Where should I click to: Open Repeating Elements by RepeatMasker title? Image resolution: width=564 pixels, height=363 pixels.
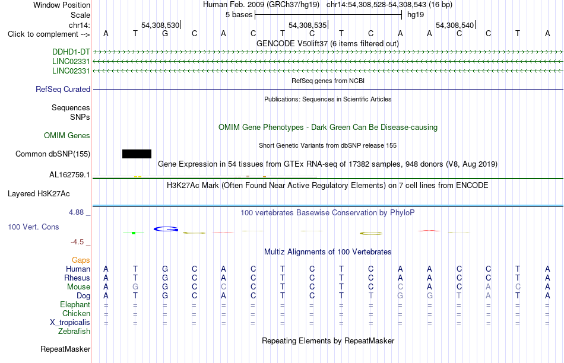(x=328, y=340)
